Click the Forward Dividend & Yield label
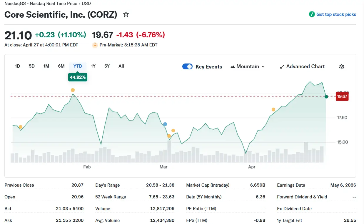Image resolution: width=364 pixels, height=224 pixels. click(302, 197)
